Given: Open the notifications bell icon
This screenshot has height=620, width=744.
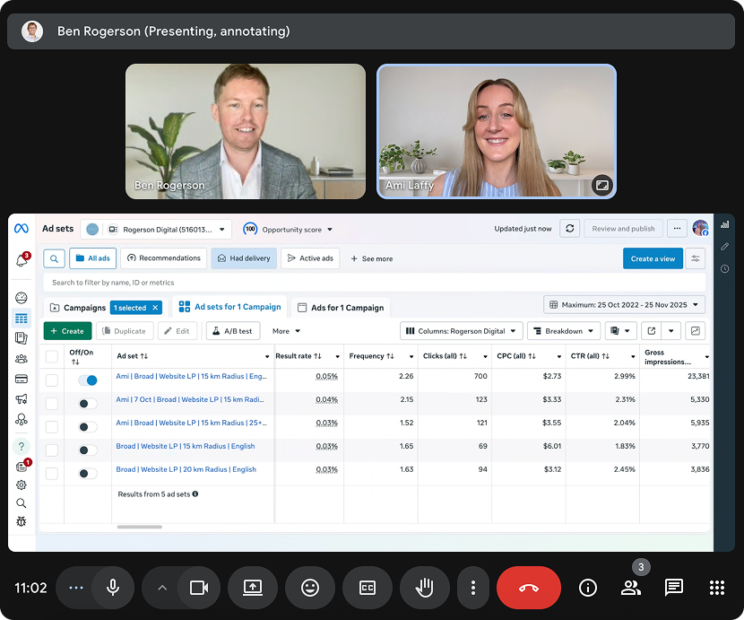Looking at the screenshot, I should [22, 260].
